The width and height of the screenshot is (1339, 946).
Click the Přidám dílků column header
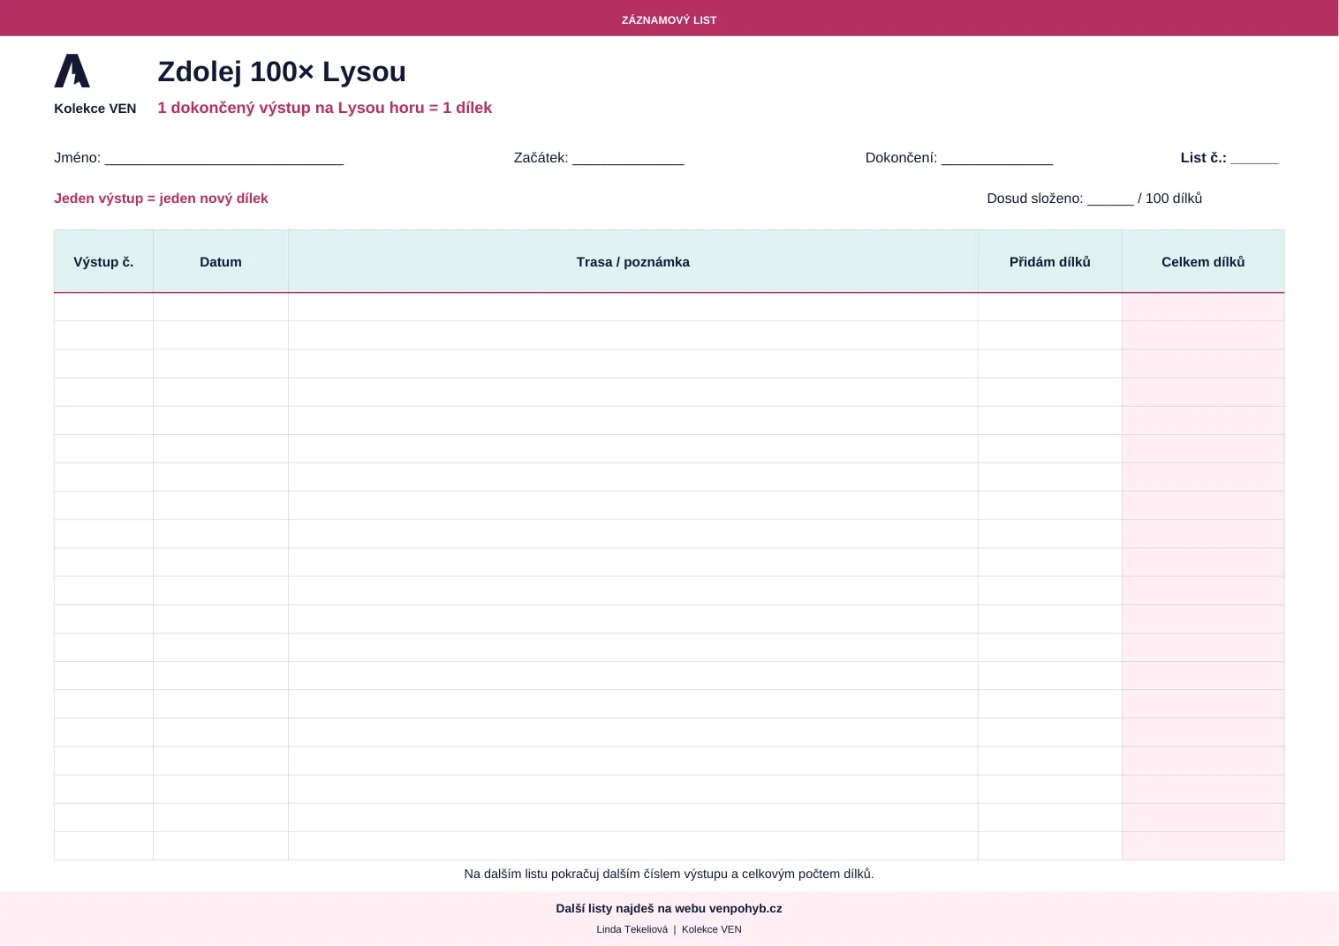(1050, 262)
